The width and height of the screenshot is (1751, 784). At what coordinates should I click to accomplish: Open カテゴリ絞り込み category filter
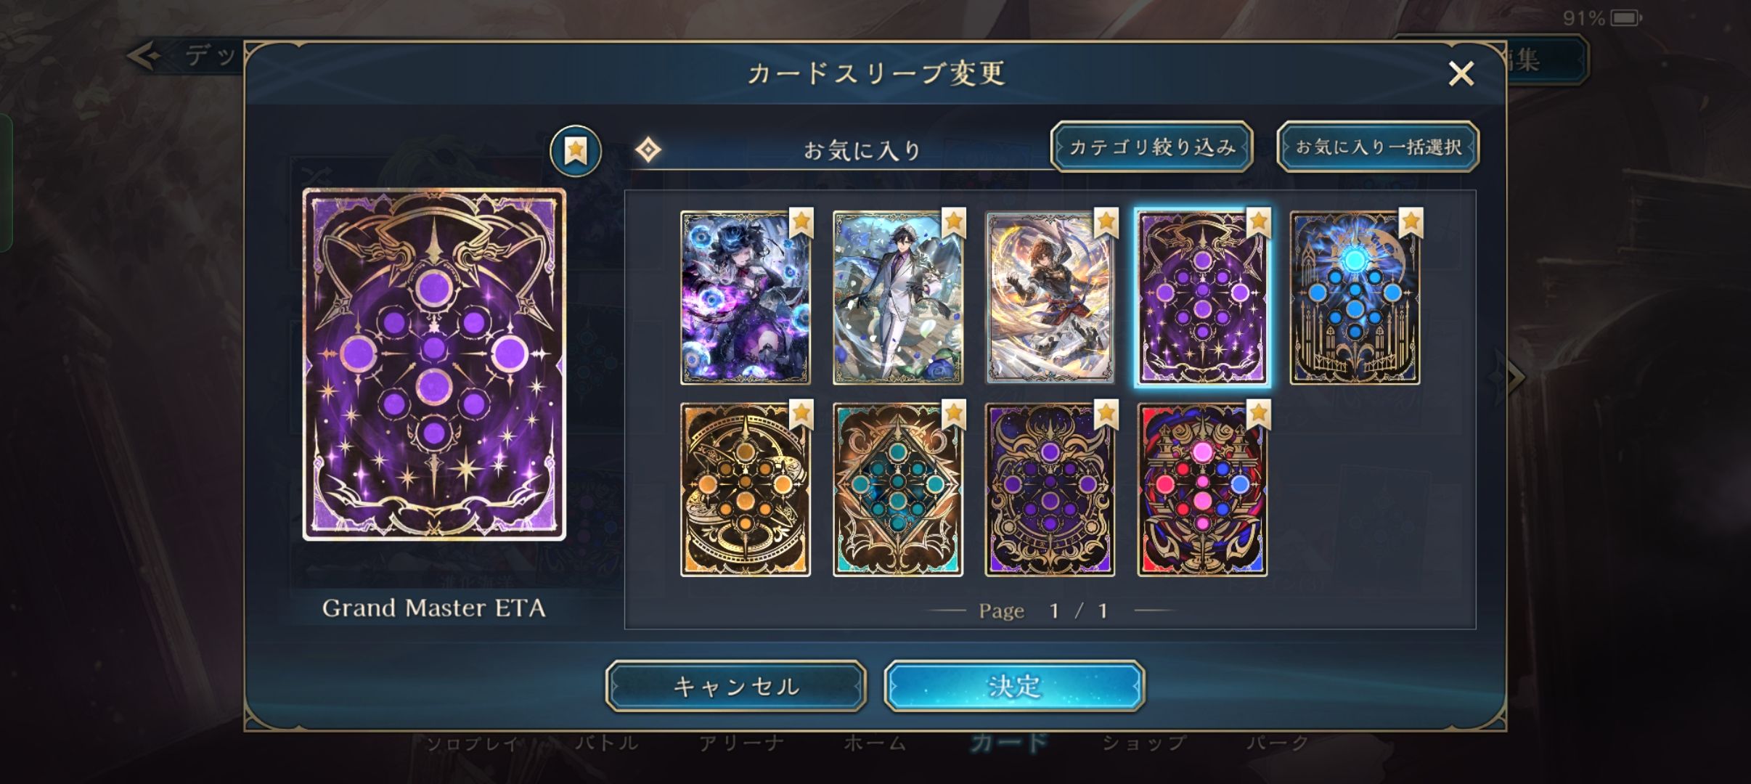coord(1152,147)
